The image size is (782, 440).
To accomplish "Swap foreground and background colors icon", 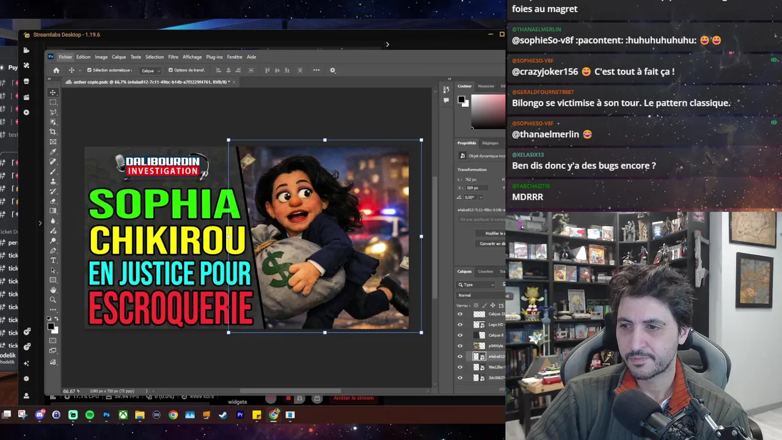I will click(x=57, y=319).
